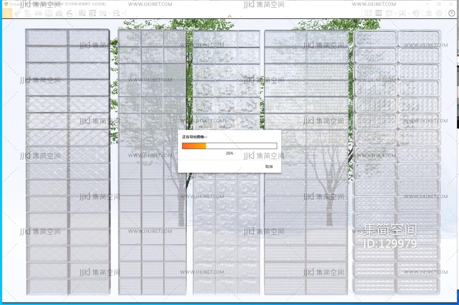Expand the EXE export dropdown arrow

point(123,14)
